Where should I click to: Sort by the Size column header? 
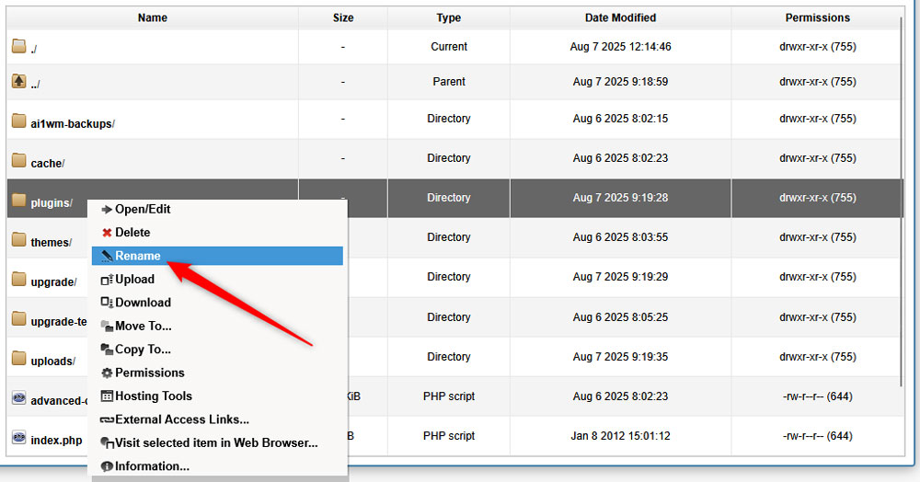click(343, 17)
